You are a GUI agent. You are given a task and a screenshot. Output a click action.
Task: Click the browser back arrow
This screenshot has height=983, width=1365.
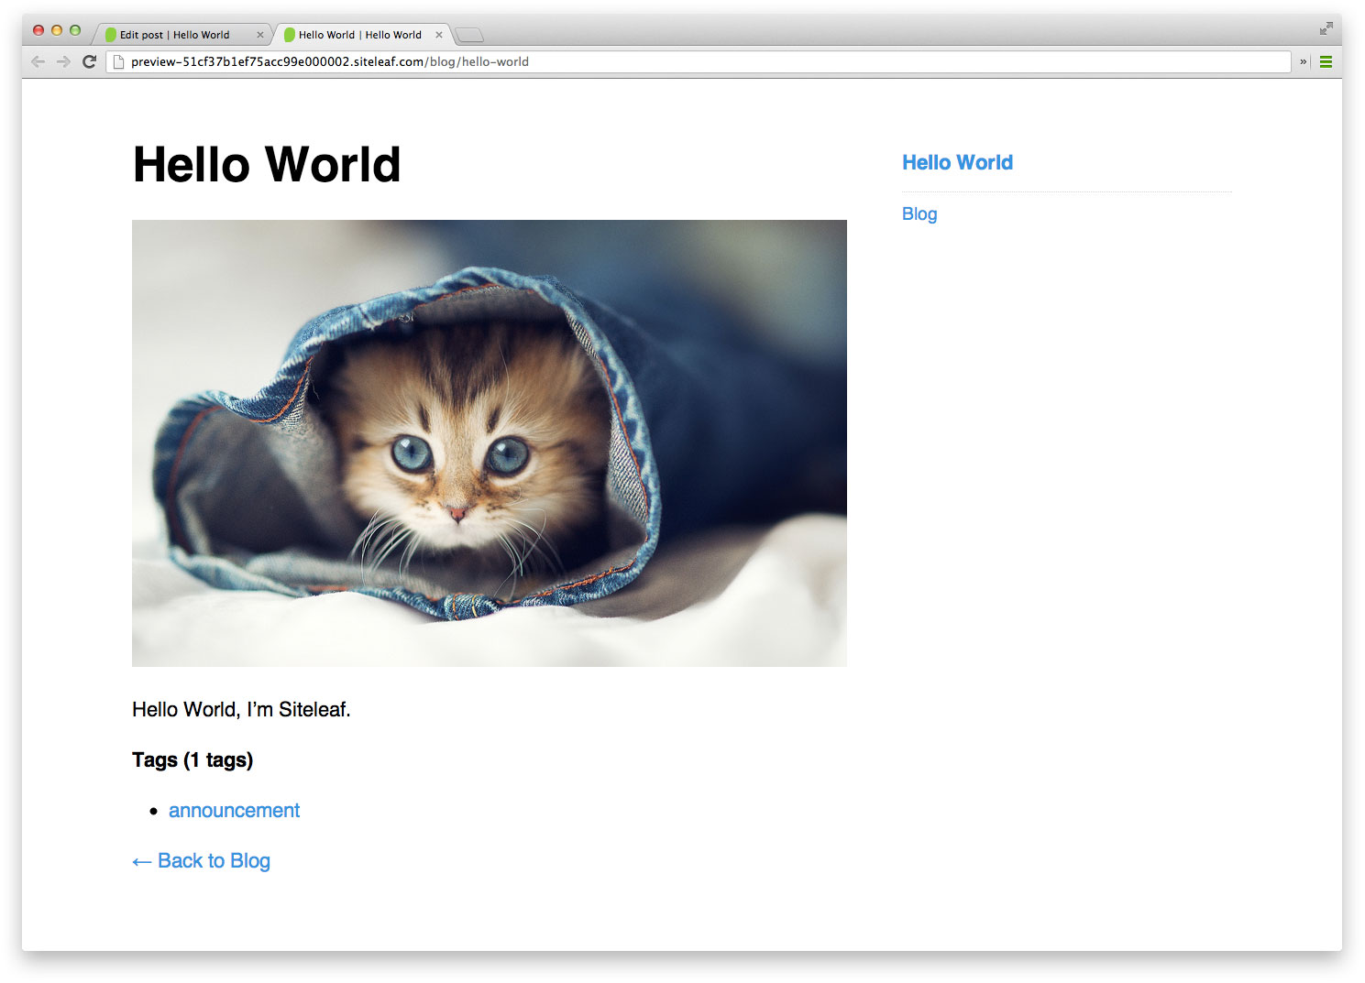tap(38, 61)
